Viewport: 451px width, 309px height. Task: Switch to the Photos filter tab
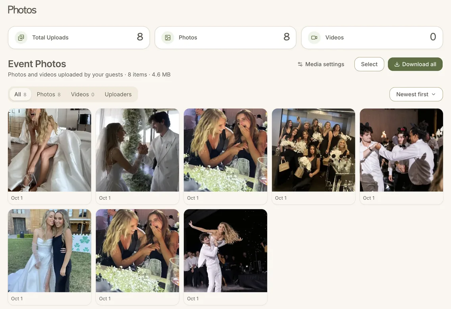pos(48,94)
